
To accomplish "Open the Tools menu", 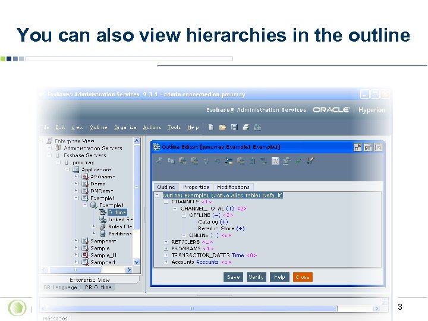I will pos(174,127).
